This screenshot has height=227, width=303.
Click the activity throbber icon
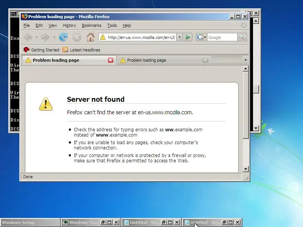(244, 25)
